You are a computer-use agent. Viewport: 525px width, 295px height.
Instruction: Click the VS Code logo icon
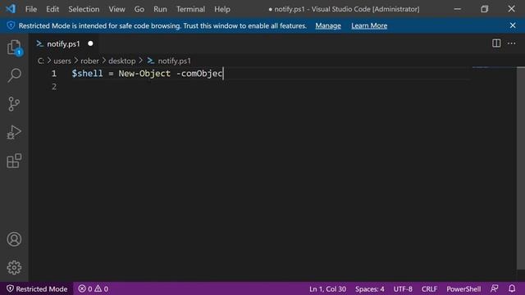(11, 9)
